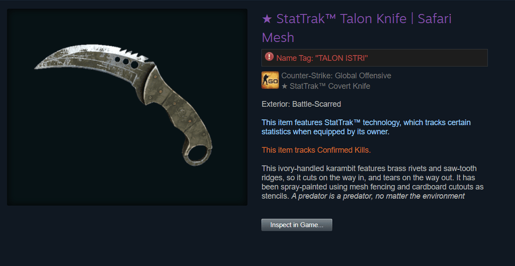Select the Name Tag "TALON ISTRI" text
Viewport: 515px width, 266px height.
pyautogui.click(x=322, y=58)
